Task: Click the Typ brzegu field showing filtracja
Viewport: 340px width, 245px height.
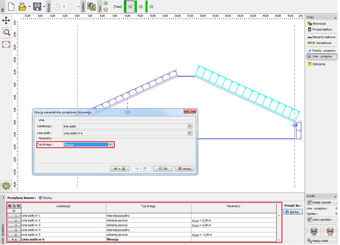Action: [86, 145]
